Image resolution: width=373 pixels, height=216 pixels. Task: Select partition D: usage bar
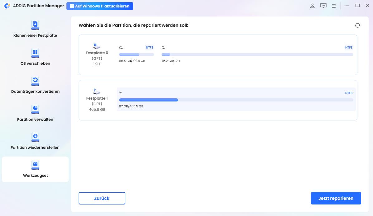coord(257,54)
